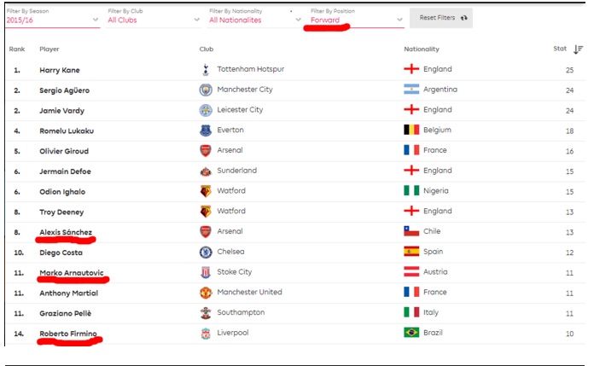This screenshot has width=594, height=366.
Task: Click the Sunderland club badge
Action: click(206, 171)
